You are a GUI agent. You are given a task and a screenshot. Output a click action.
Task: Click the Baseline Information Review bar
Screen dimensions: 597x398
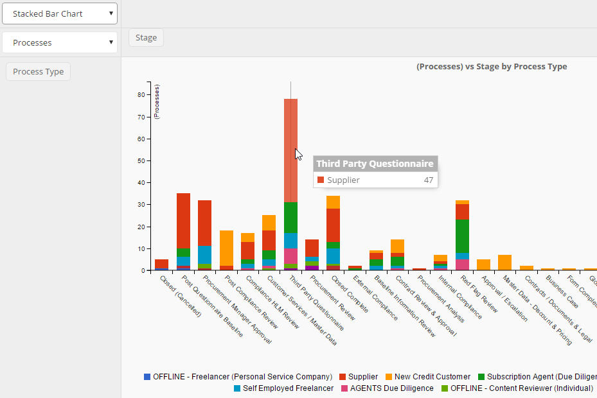tap(376, 260)
